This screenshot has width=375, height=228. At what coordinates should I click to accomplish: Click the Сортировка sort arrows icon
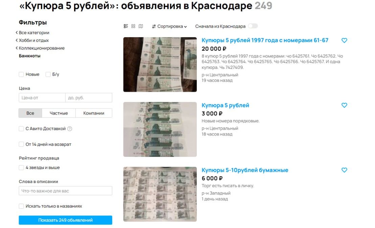(x=154, y=26)
